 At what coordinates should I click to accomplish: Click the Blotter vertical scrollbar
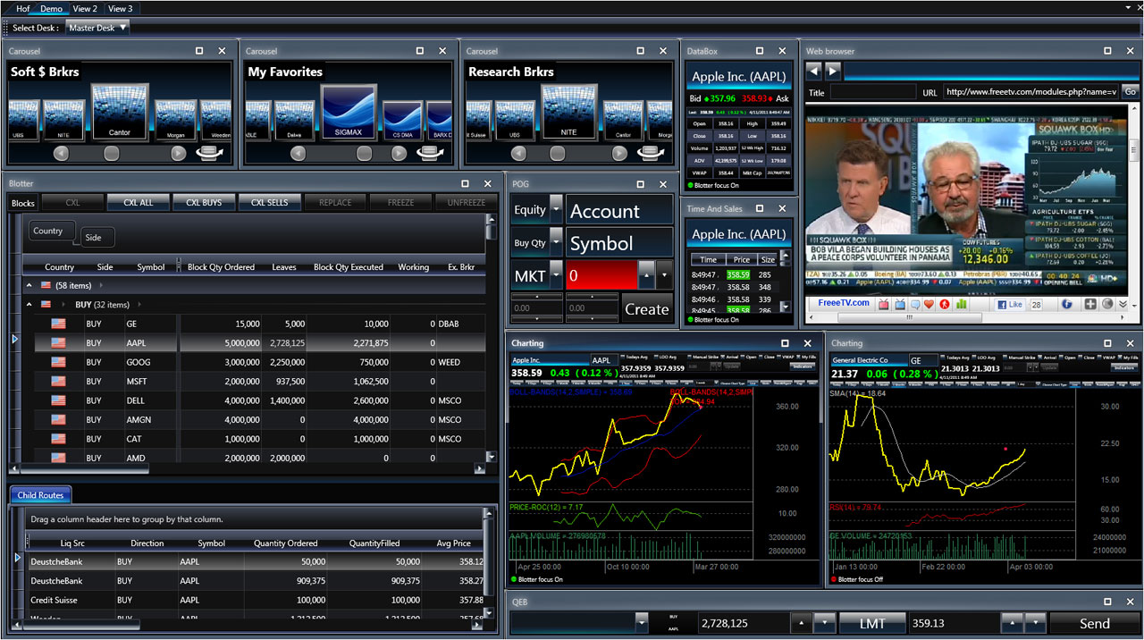491,340
